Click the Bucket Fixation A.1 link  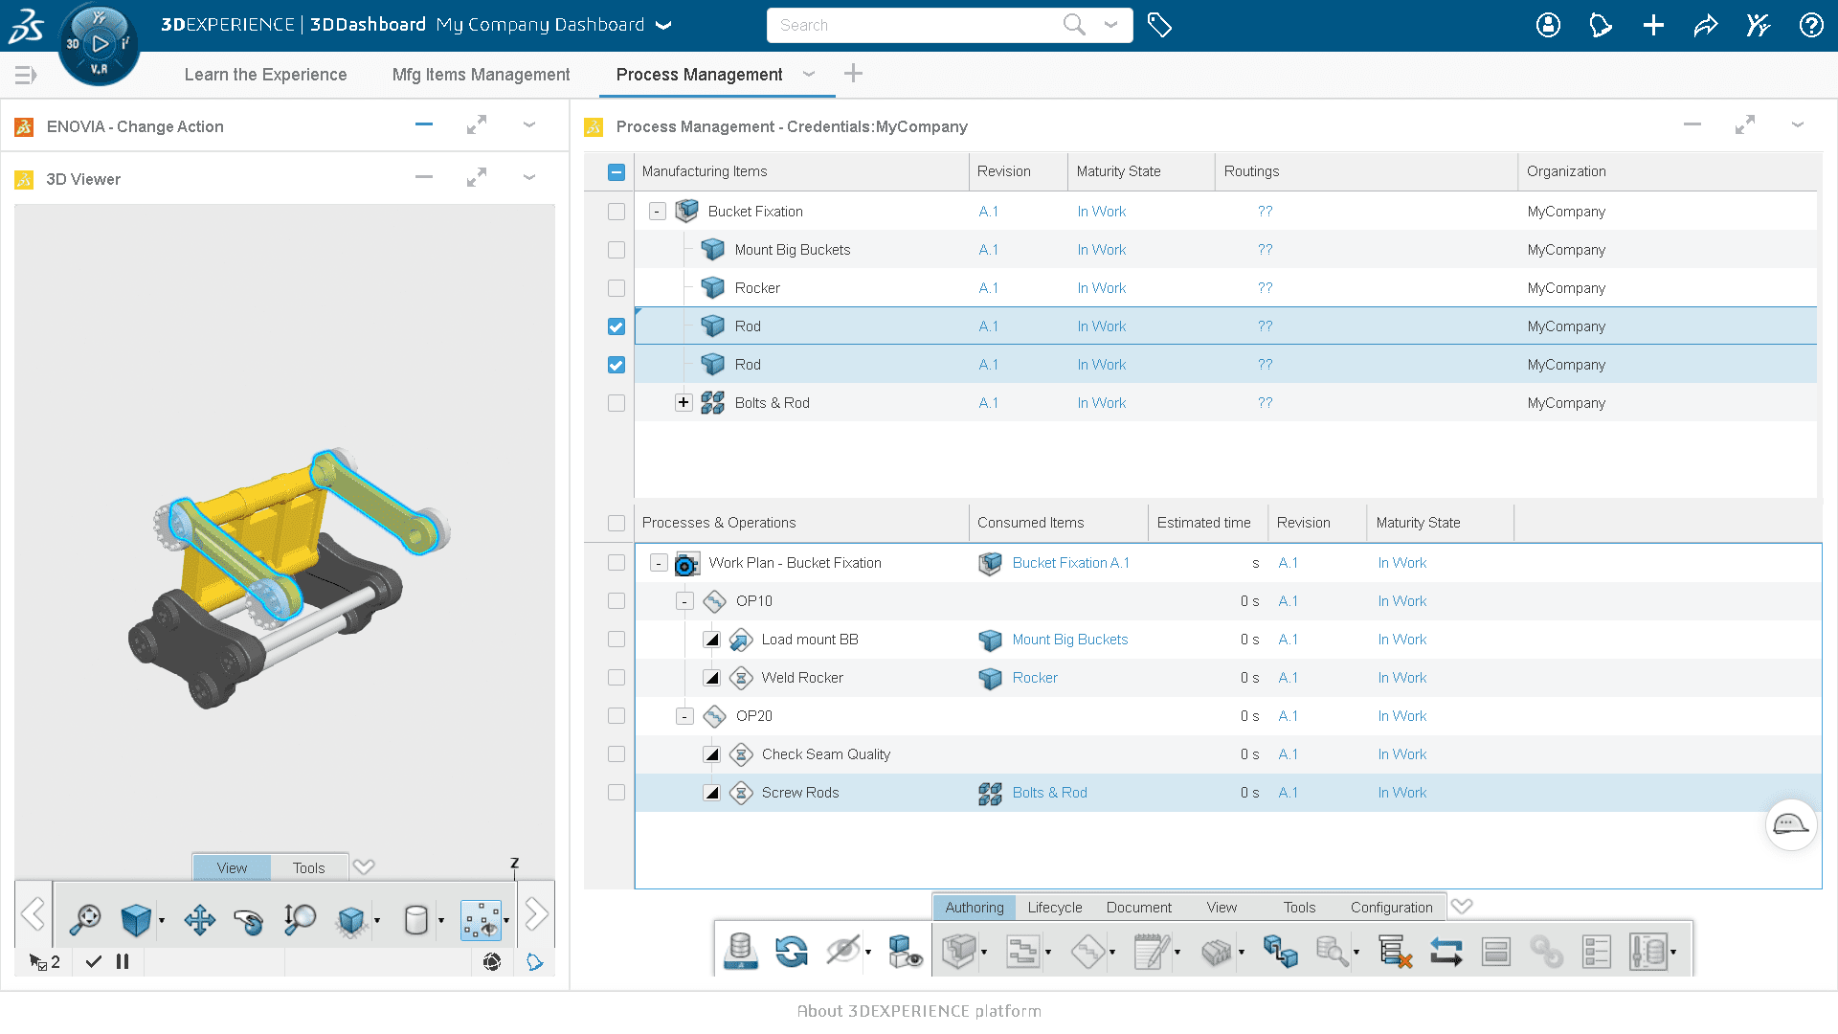click(x=1070, y=563)
